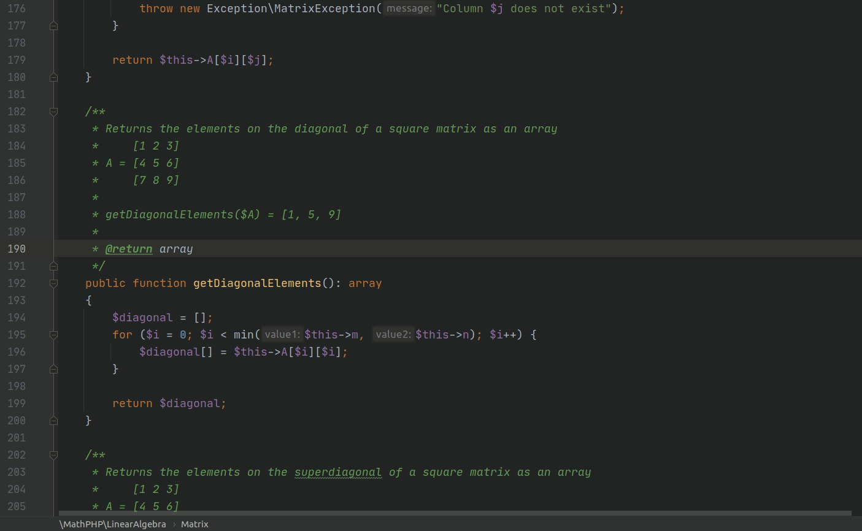
Task: Click line number 188 in the gutter
Action: 17,215
